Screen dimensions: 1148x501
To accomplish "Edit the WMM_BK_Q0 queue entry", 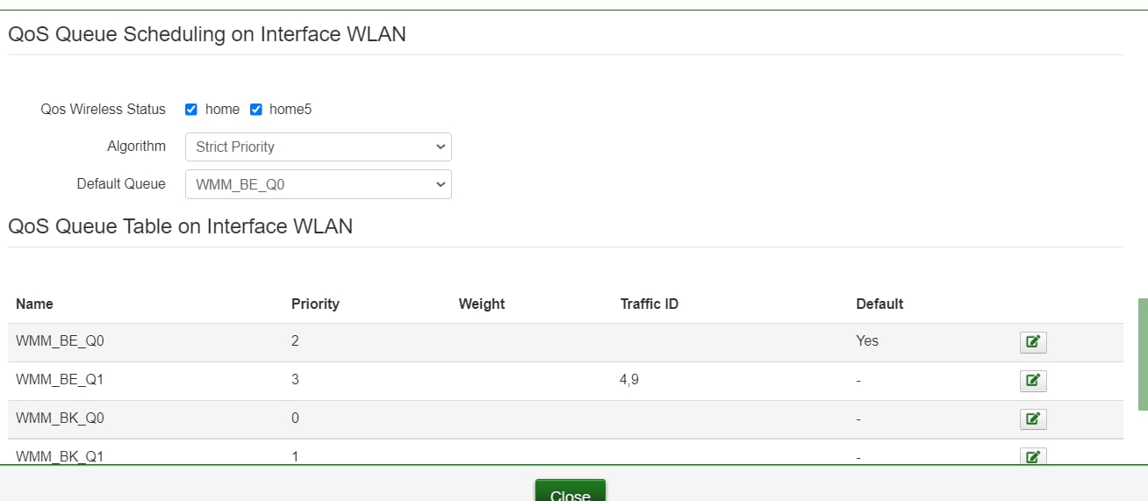I will pyautogui.click(x=1033, y=419).
